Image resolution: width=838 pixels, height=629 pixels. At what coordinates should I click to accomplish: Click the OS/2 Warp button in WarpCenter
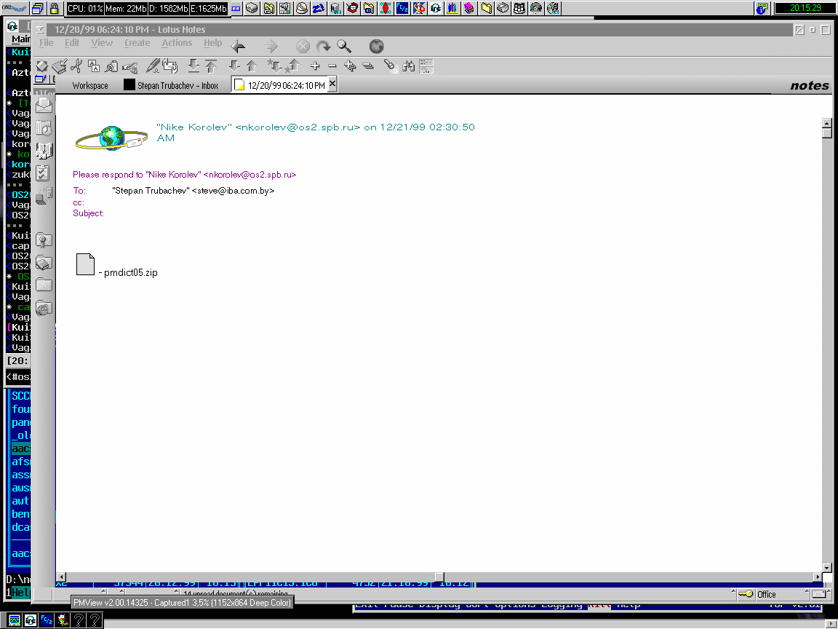pyautogui.click(x=15, y=8)
